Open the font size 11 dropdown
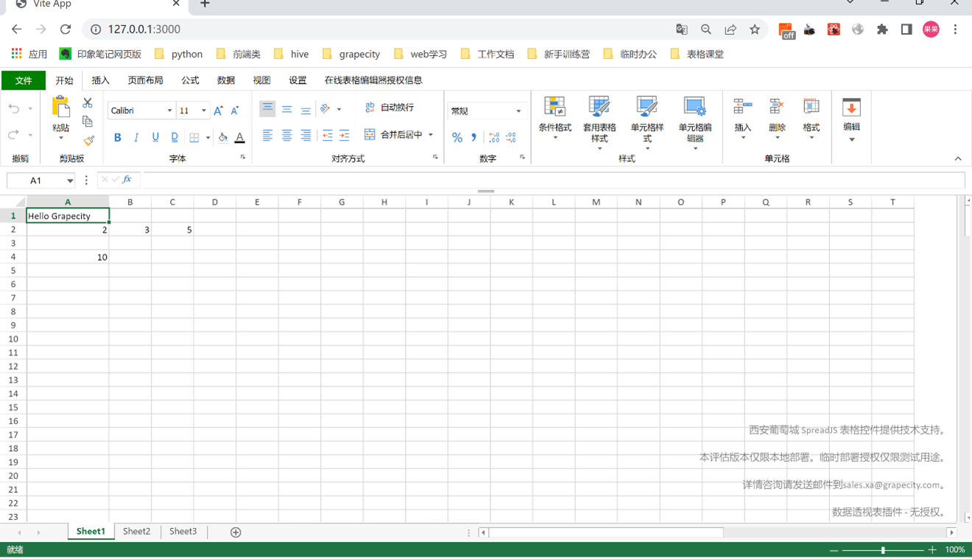Viewport: 972px width, 559px height. (204, 110)
